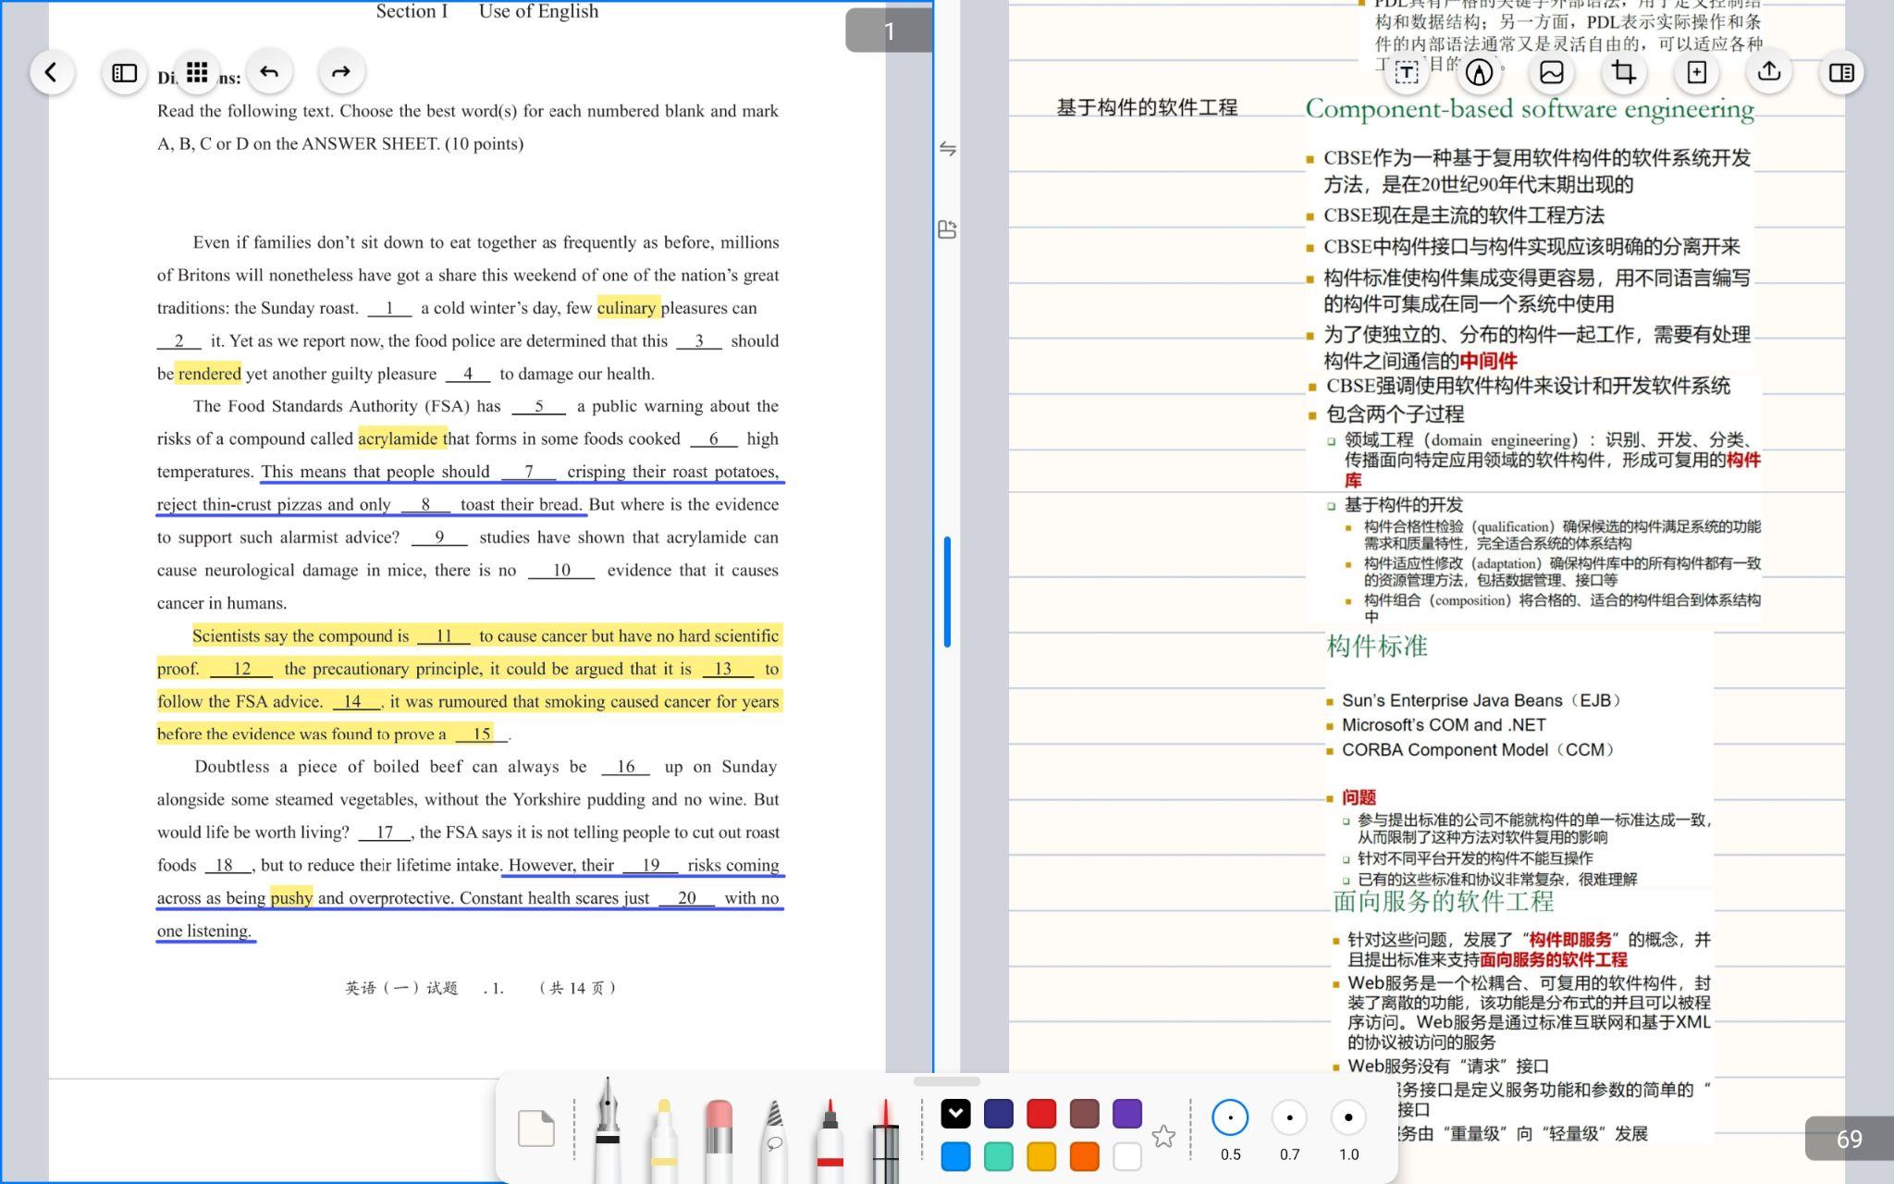Open the crop tool

click(x=1623, y=72)
